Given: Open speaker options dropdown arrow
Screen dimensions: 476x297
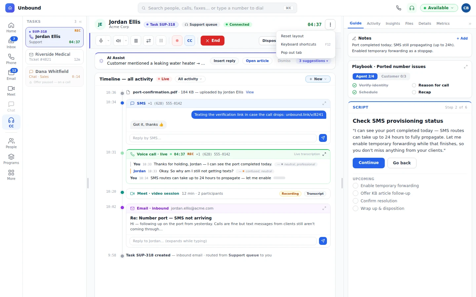Looking at the screenshot, I should coord(126,41).
